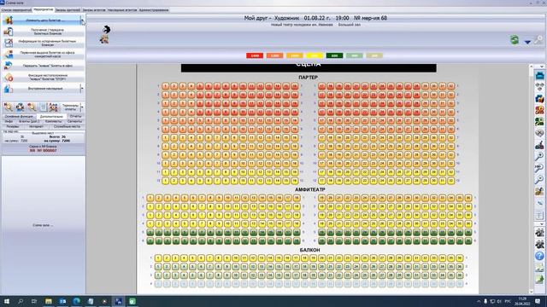
Task: Select seat 32 in Партер row 12
Action: click(x=451, y=181)
